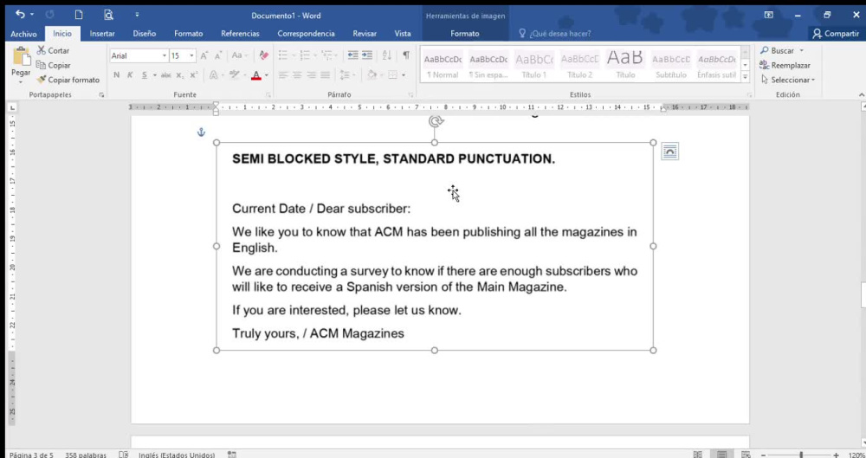Activate the Copiar formato paintbrush
Viewport: 866px width, 458px height.
68,80
